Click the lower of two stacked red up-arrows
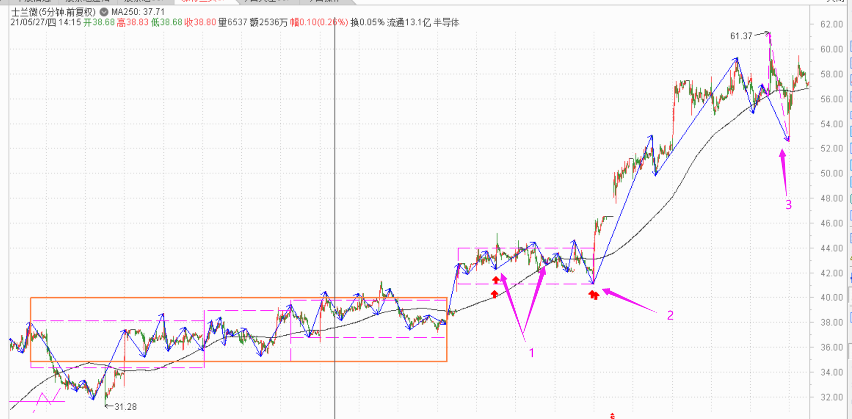 [x=494, y=294]
